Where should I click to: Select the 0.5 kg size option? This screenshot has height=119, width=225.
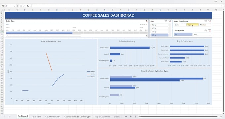click(x=159, y=28)
